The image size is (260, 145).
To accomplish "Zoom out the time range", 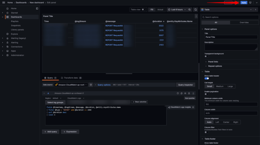I will 190,9.
